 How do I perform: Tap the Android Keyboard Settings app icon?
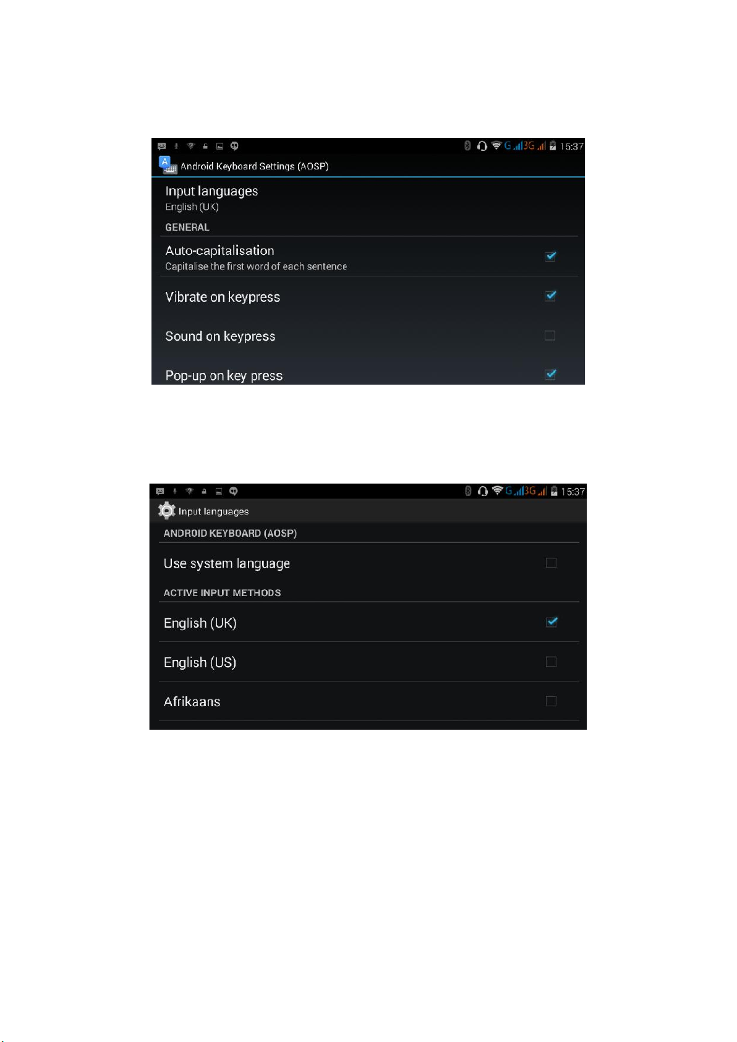pyautogui.click(x=168, y=165)
